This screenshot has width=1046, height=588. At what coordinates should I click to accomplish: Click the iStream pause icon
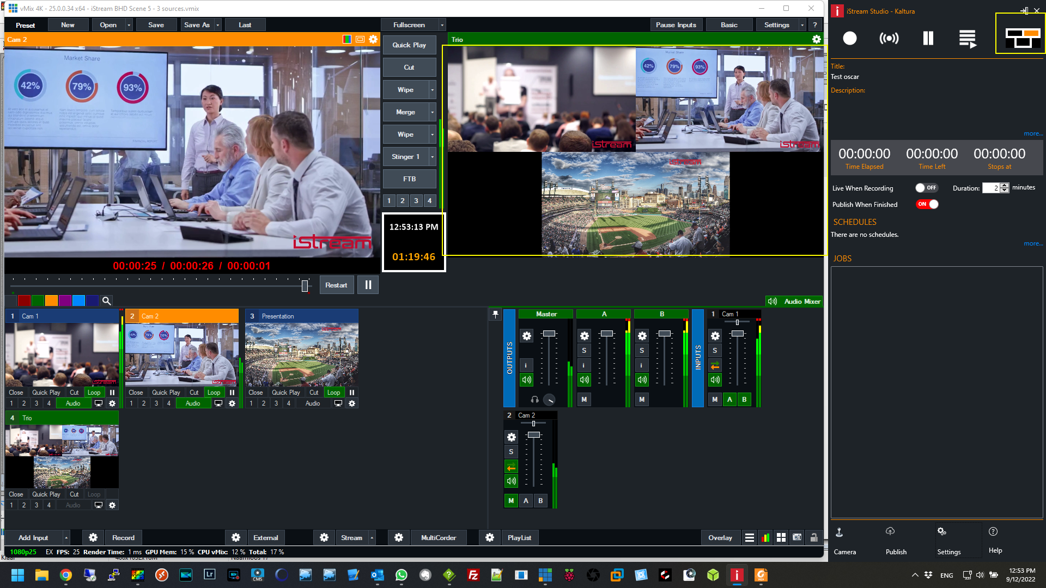[928, 38]
